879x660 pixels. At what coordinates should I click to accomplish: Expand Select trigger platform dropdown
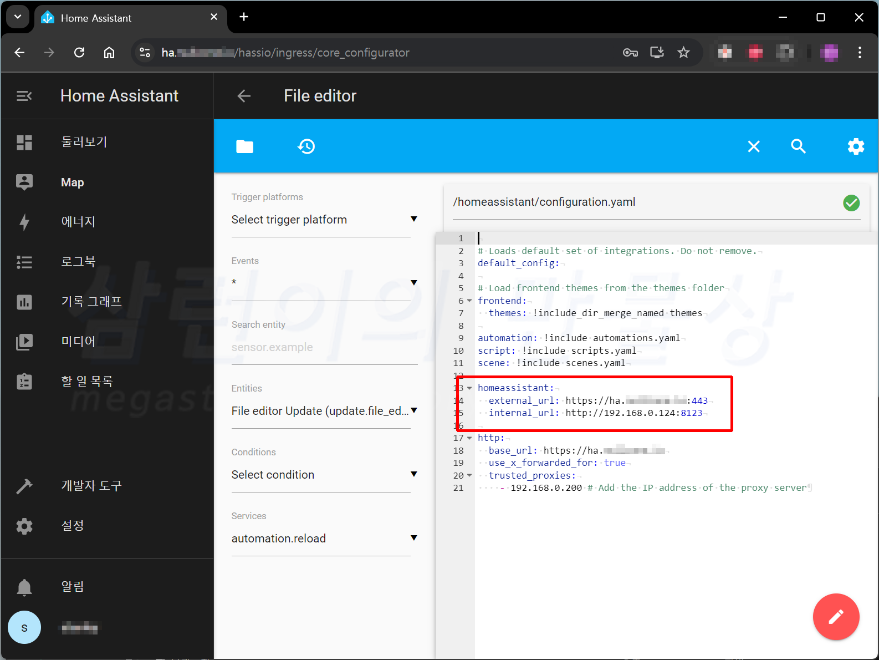point(324,220)
